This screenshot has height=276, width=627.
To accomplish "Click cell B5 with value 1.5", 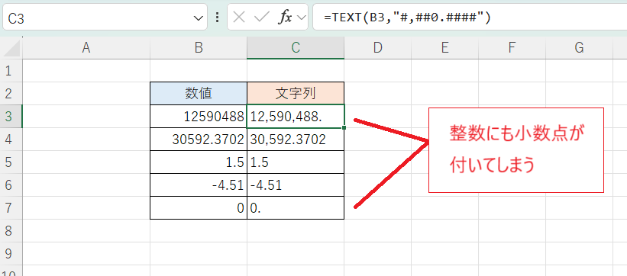I will pos(199,162).
